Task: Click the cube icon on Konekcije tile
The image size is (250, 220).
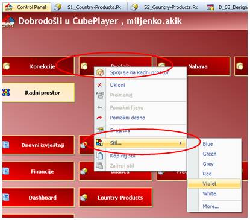Action: [7, 66]
